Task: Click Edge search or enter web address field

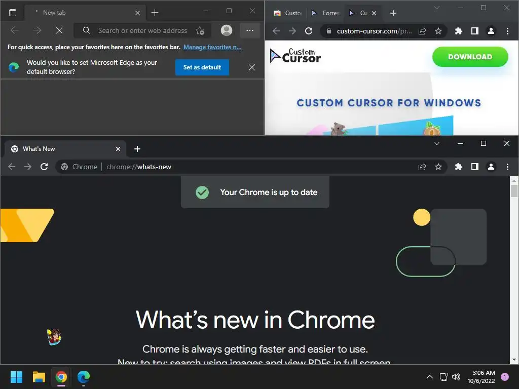Action: (x=142, y=30)
